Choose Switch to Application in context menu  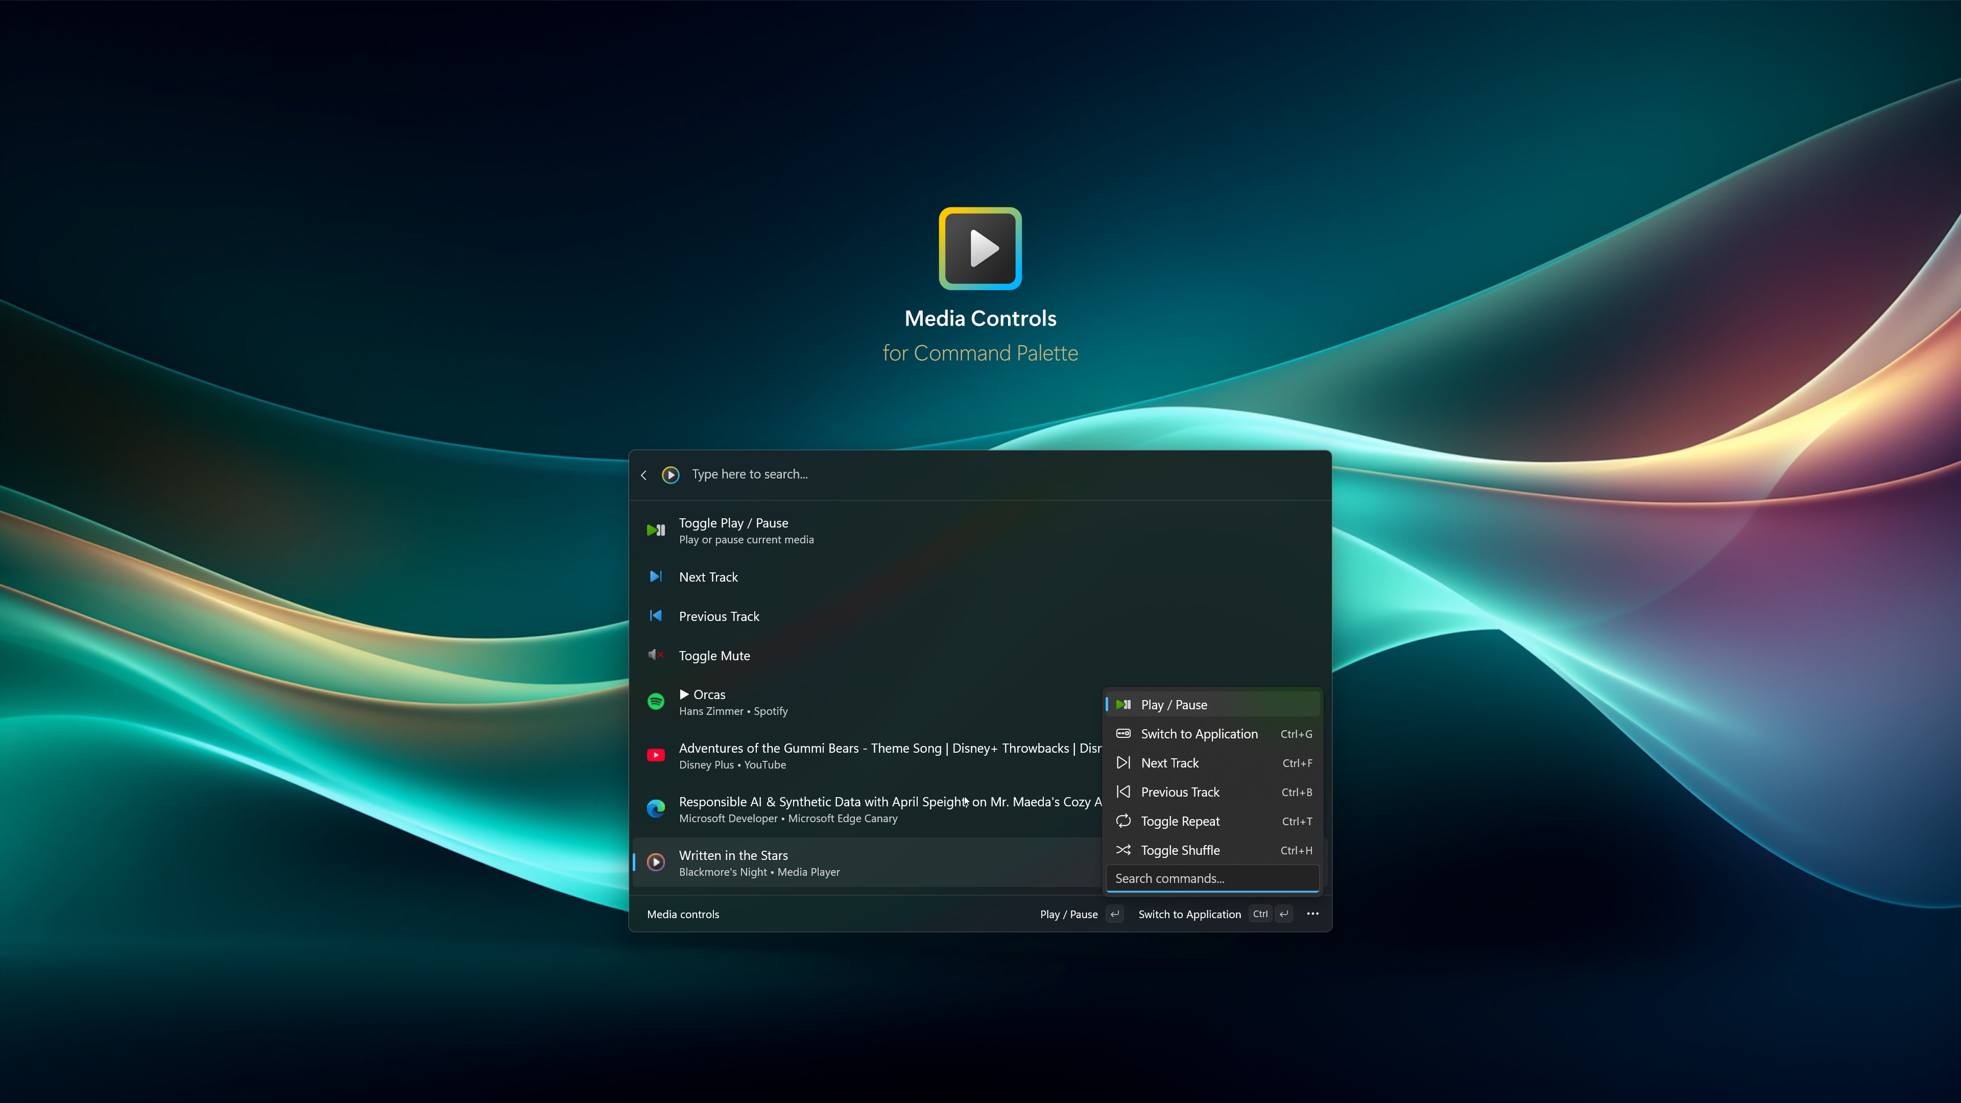(x=1199, y=734)
